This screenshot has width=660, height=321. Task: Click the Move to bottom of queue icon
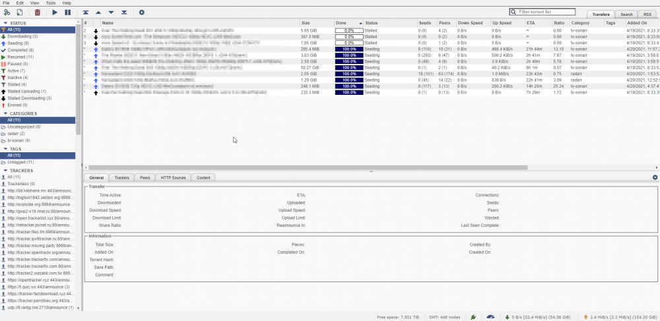point(124,13)
